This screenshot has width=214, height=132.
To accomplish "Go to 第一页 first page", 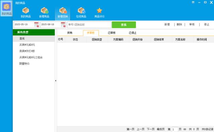I will [130, 129].
